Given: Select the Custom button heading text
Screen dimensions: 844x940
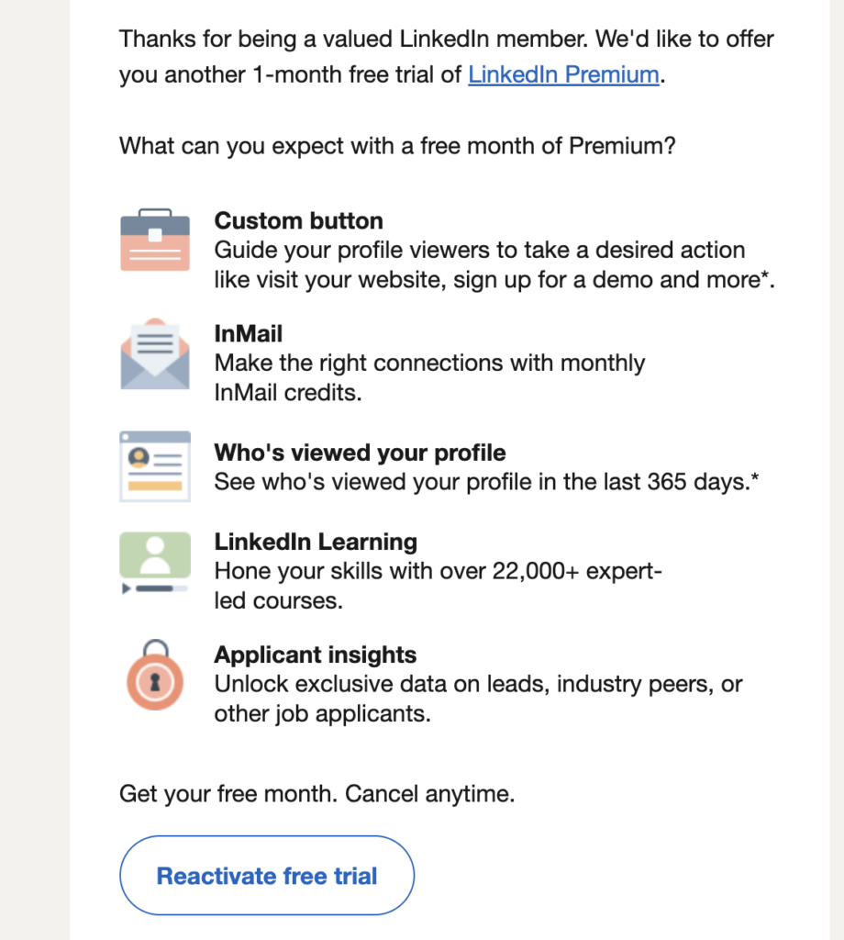Looking at the screenshot, I should 298,221.
